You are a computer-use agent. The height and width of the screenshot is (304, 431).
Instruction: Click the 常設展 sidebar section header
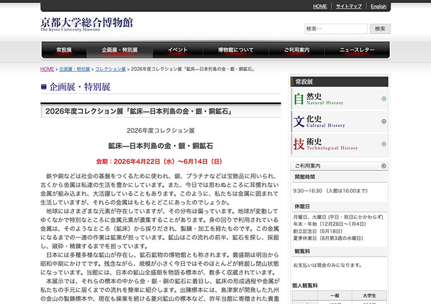pos(340,82)
